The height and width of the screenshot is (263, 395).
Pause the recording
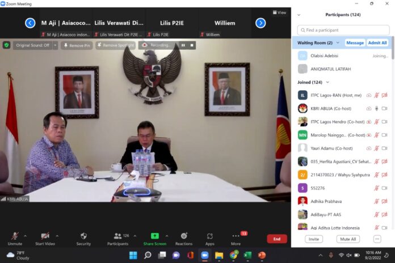pyautogui.click(x=183, y=45)
